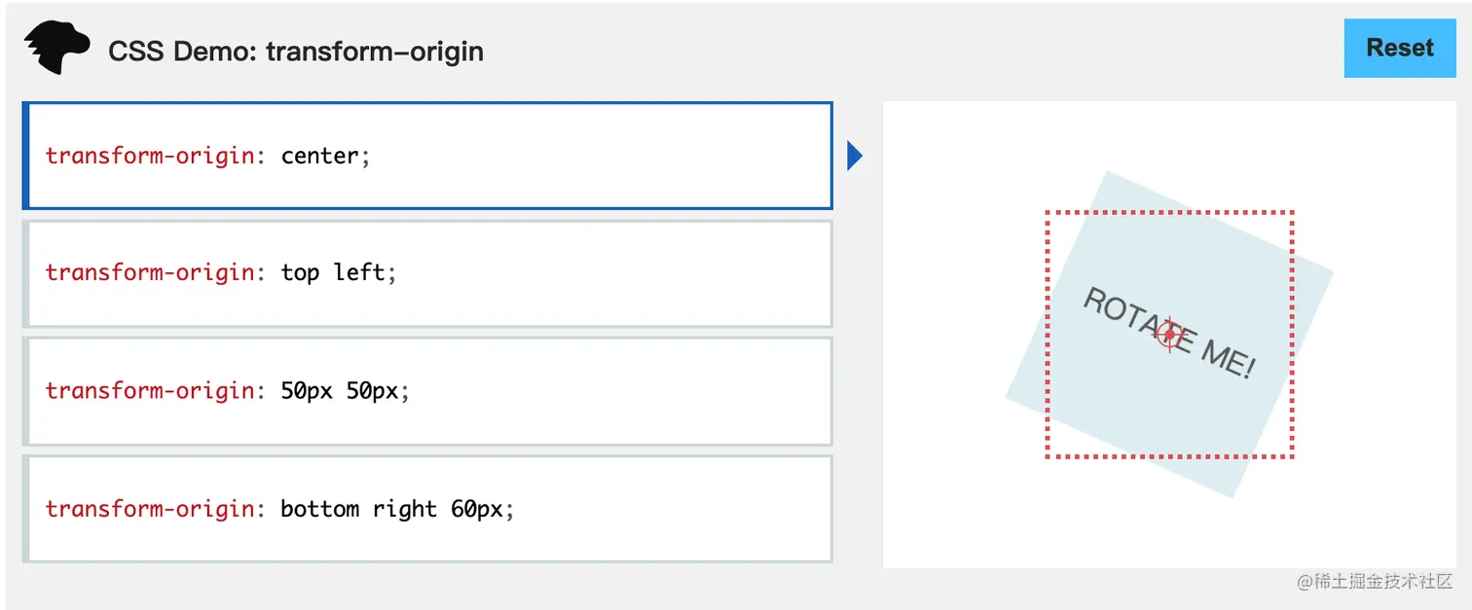Click the "CSS Demo: transform-origin" heading
The image size is (1472, 610).
coord(296,51)
